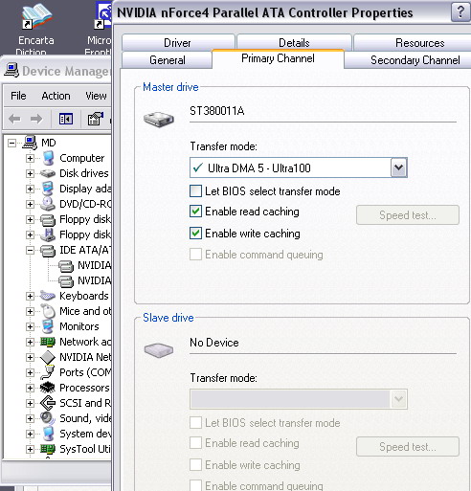
Task: Open the slave drive Transfer mode dropdown
Action: [399, 399]
